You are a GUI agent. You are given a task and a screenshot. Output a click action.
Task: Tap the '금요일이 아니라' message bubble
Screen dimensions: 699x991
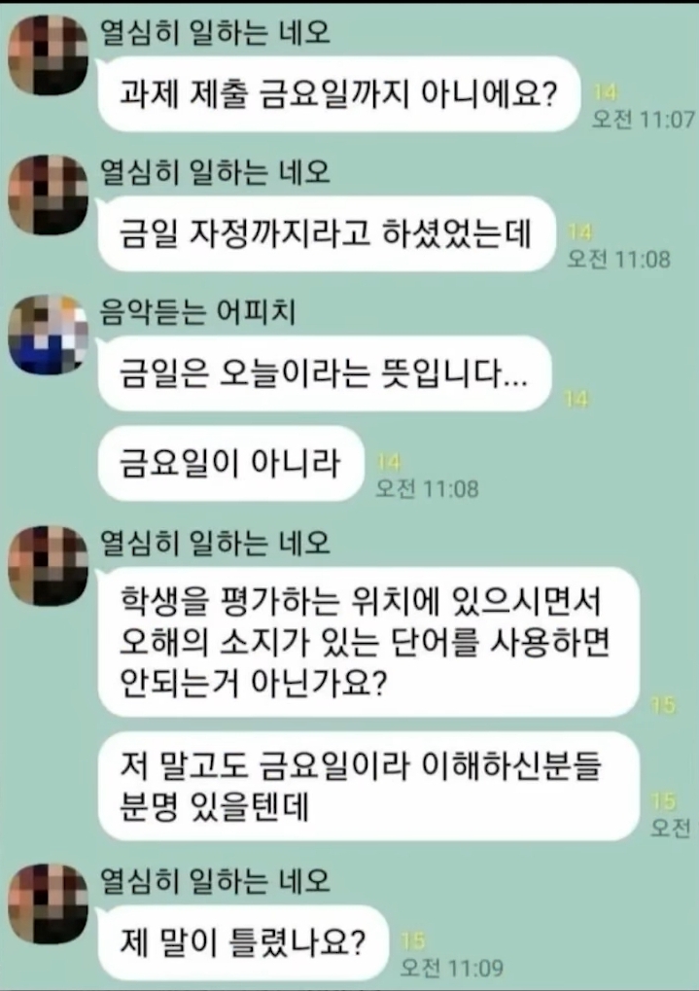click(x=230, y=463)
